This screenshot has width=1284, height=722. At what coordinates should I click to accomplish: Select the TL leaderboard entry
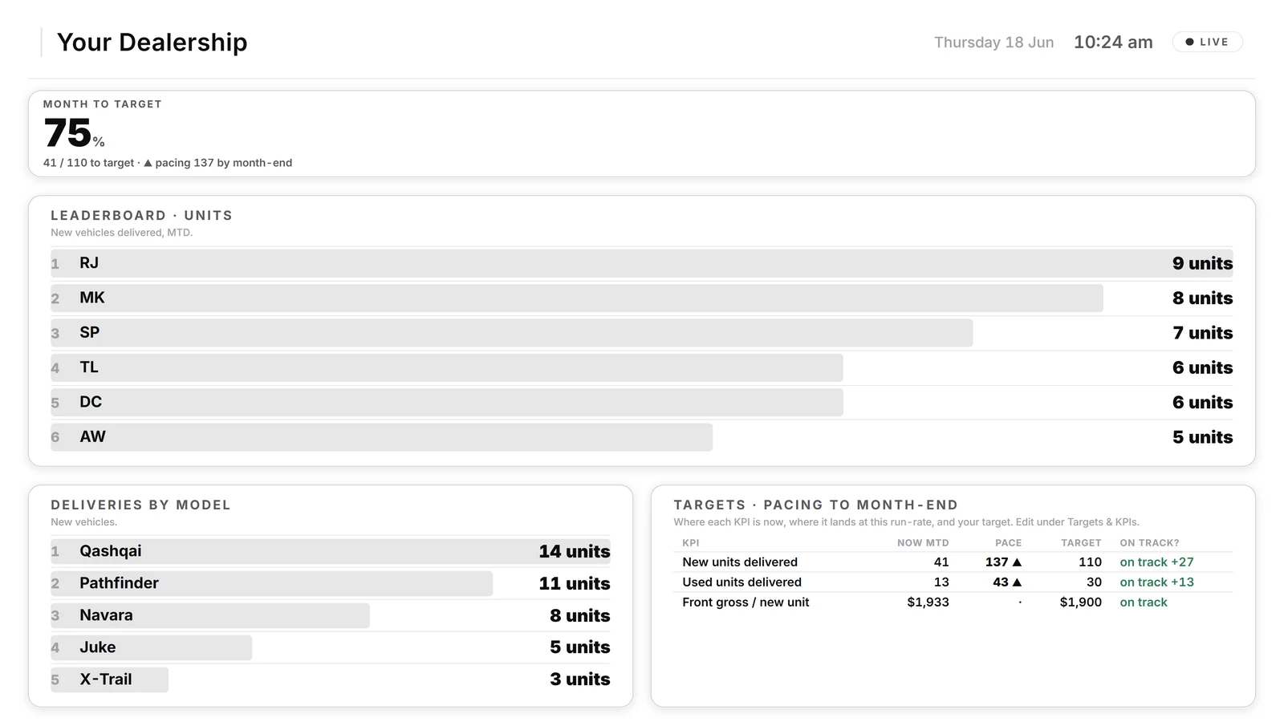[642, 367]
